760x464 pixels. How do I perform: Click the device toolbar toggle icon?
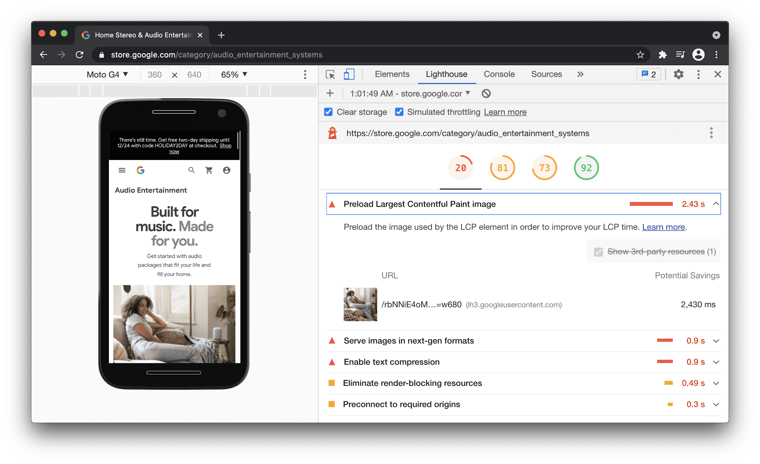pos(348,75)
